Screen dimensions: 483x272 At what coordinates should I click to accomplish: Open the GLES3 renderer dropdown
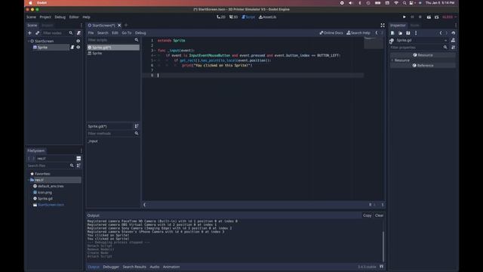[x=449, y=17]
